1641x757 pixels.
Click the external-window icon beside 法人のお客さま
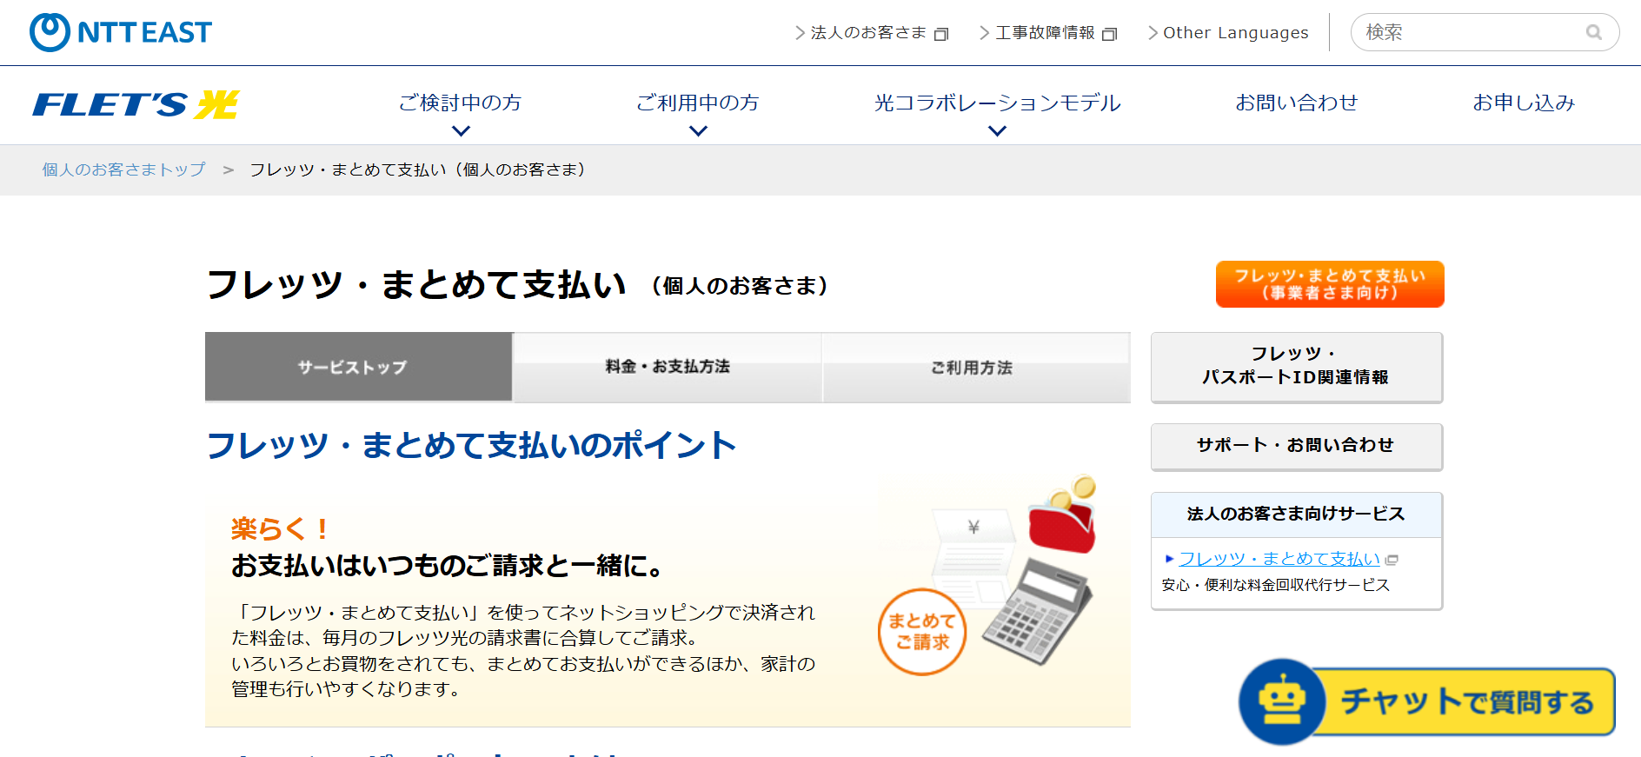(x=941, y=34)
